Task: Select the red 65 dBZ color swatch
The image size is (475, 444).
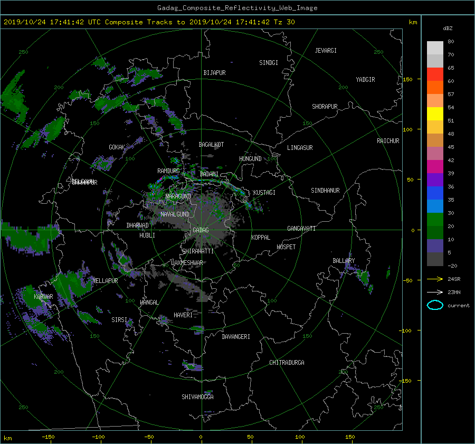Action: pos(435,74)
